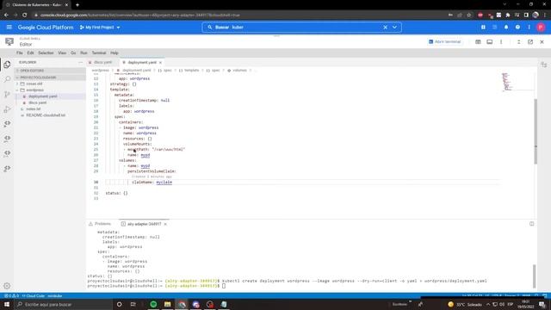Viewport: 551px width, 310px height.
Task: Open Cloud notifications bell icon
Action: coord(506,27)
